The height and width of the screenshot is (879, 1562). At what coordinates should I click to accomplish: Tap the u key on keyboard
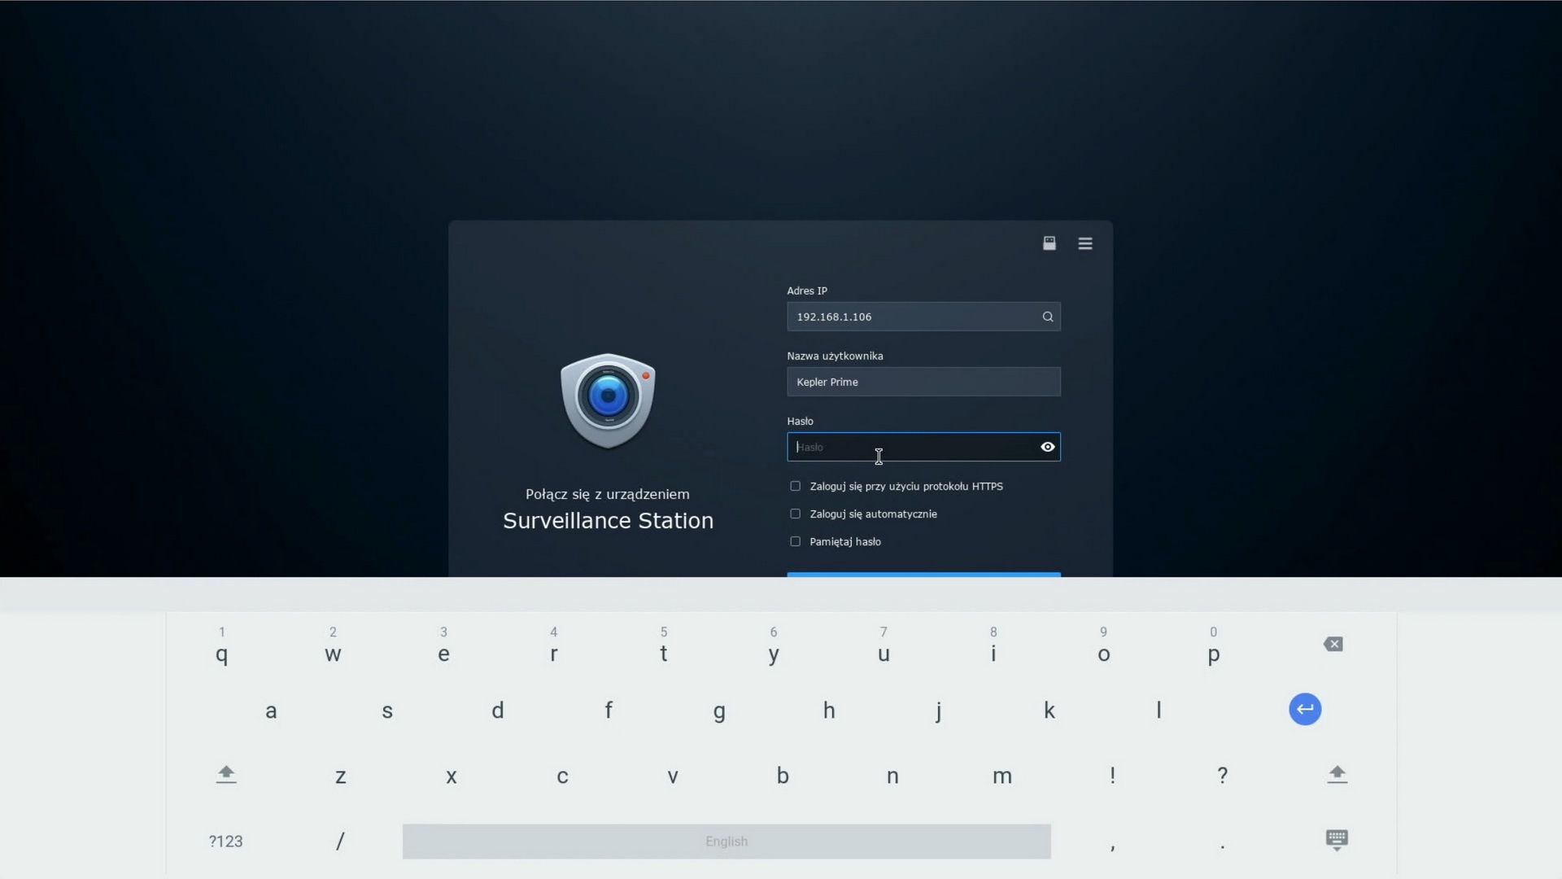click(884, 654)
